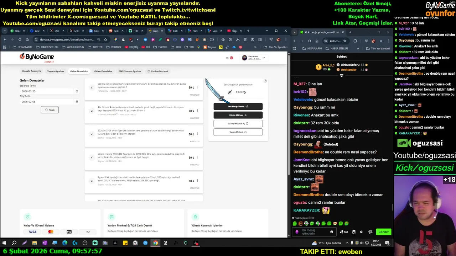Click the Yenile refresh button
This screenshot has width=456, height=256.
[50, 110]
